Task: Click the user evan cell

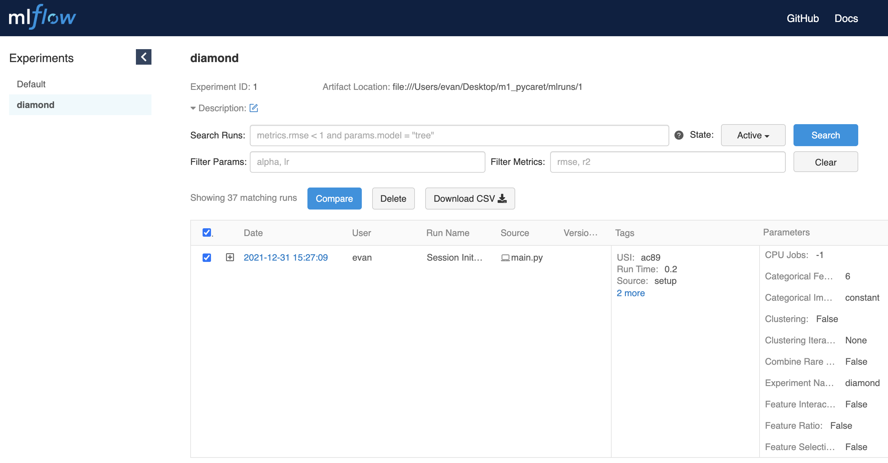Action: [x=362, y=257]
